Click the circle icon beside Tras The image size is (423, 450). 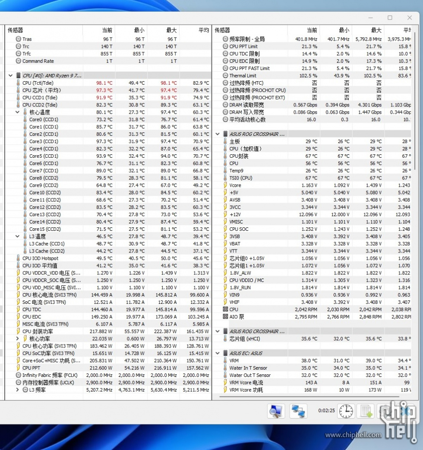click(18, 39)
